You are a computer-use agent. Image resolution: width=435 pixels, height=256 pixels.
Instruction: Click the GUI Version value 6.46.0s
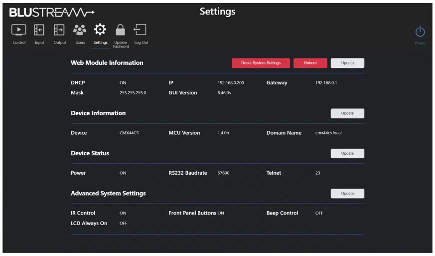224,93
